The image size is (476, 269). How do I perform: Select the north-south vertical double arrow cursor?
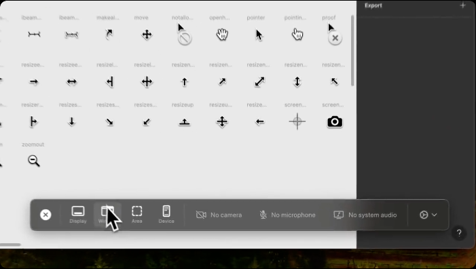[x=297, y=82]
